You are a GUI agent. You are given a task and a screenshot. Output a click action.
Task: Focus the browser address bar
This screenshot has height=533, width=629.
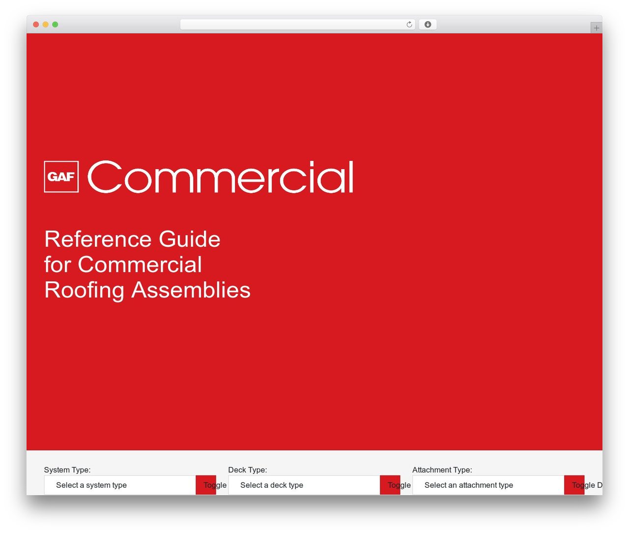pyautogui.click(x=298, y=25)
